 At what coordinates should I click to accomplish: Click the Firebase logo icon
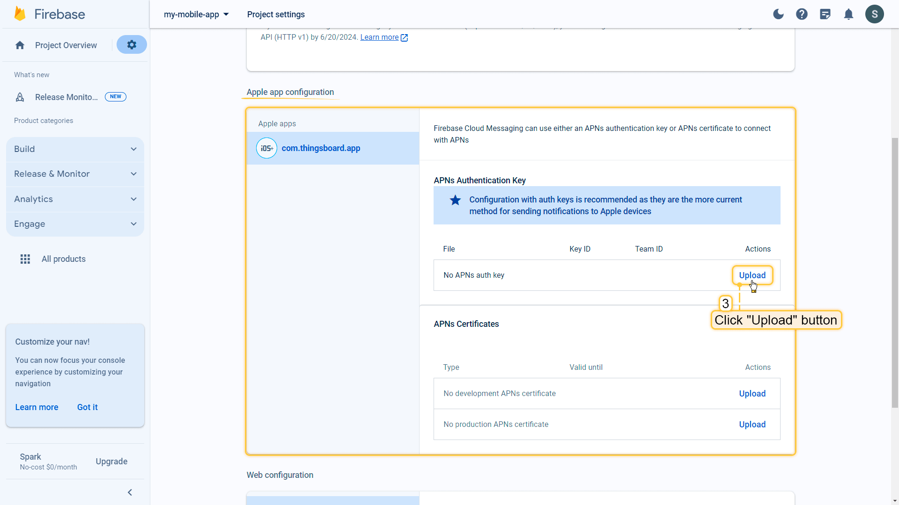pos(20,14)
